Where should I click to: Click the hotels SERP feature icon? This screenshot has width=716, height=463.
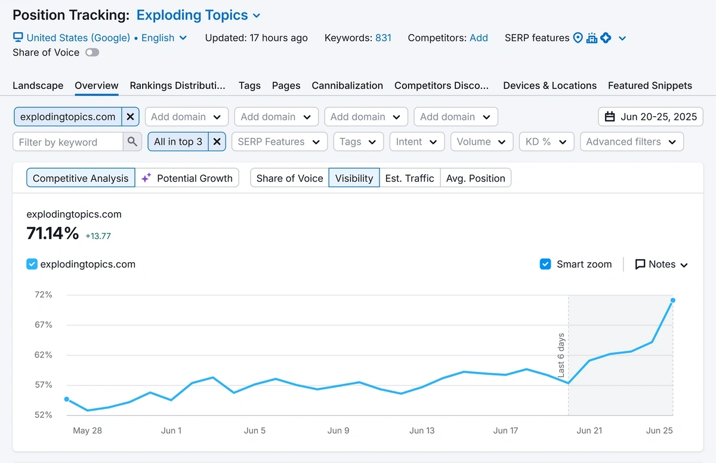click(592, 38)
